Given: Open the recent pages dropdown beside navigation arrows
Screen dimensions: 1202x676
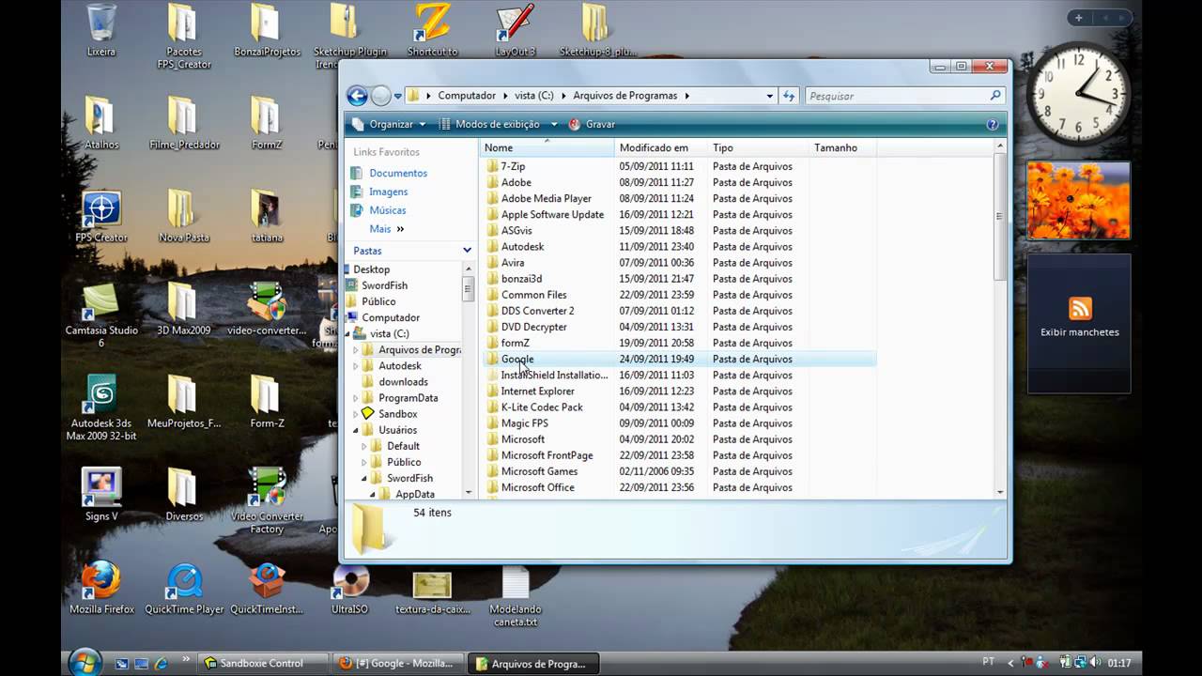Looking at the screenshot, I should coord(398,96).
